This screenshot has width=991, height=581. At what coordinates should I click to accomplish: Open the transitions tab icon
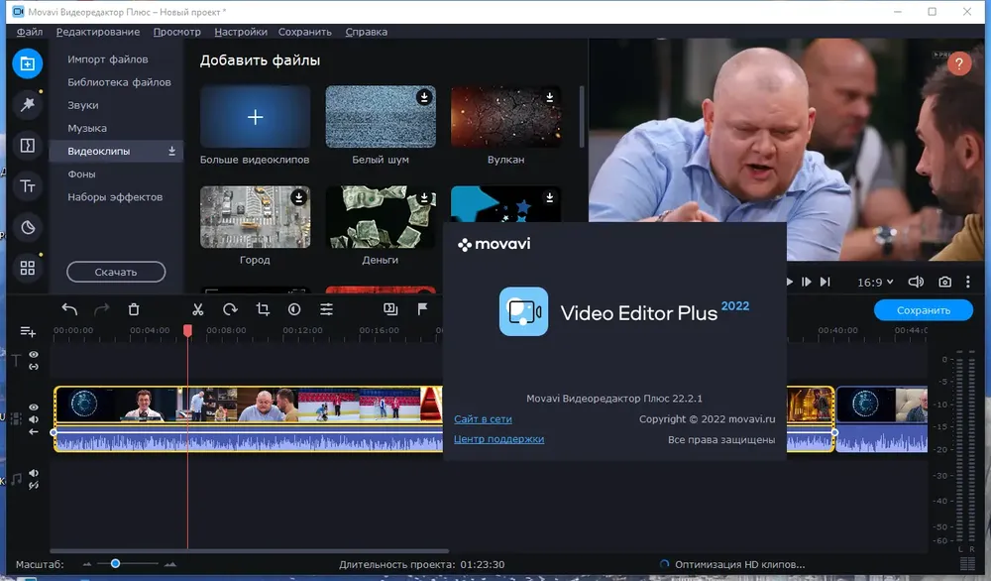[27, 146]
